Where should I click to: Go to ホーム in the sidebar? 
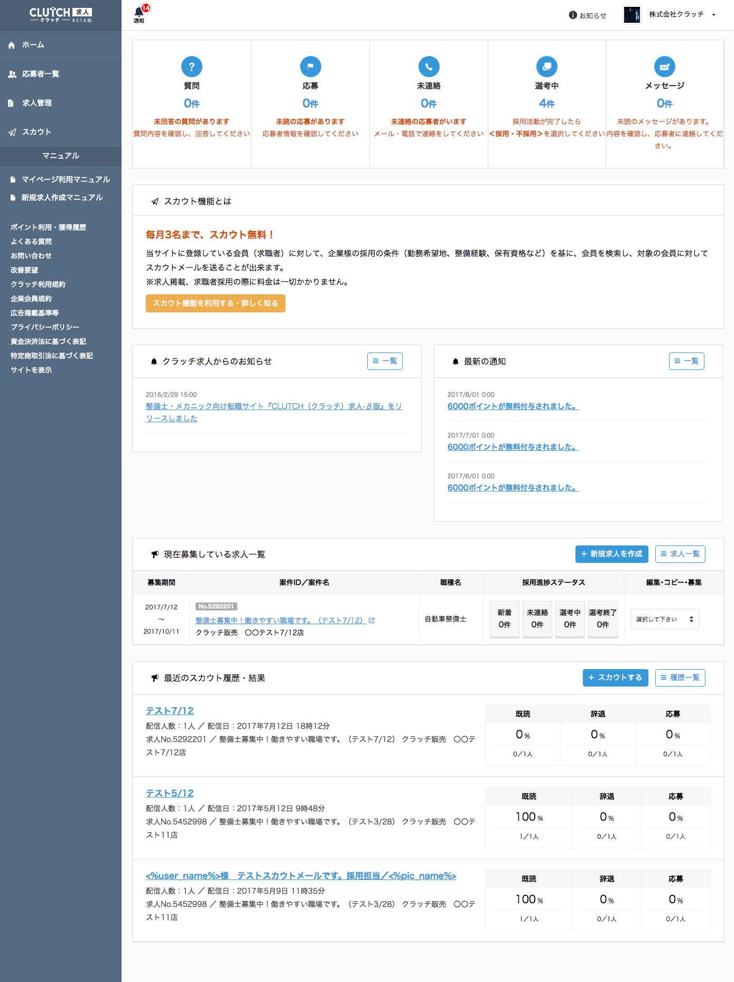pos(33,45)
